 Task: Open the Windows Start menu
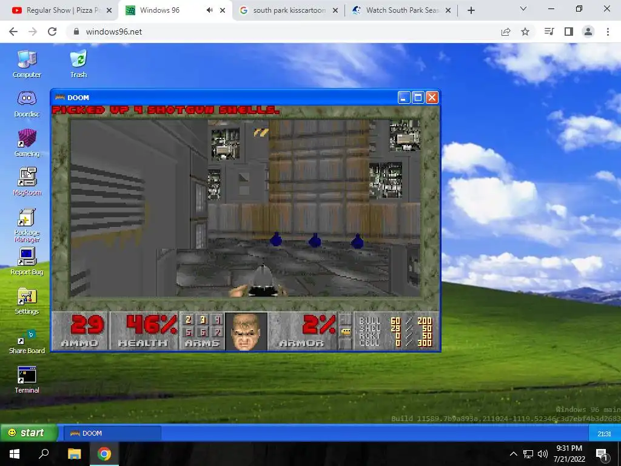pos(15,454)
